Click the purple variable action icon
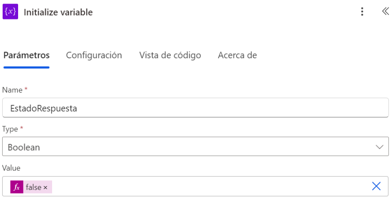Image resolution: width=392 pixels, height=201 pixels. [x=10, y=12]
